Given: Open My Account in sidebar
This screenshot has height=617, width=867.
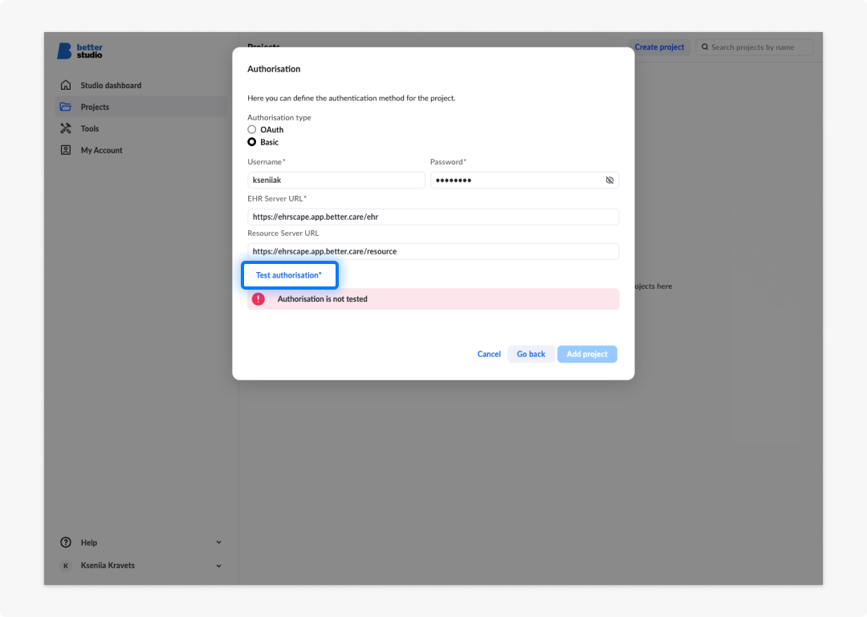Looking at the screenshot, I should [141, 150].
